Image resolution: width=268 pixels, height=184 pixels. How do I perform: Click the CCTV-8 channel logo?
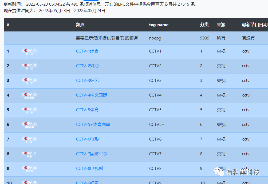[30, 169]
